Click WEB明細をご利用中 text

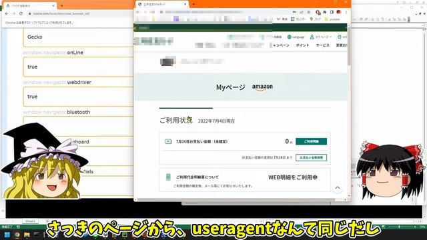pyautogui.click(x=293, y=177)
